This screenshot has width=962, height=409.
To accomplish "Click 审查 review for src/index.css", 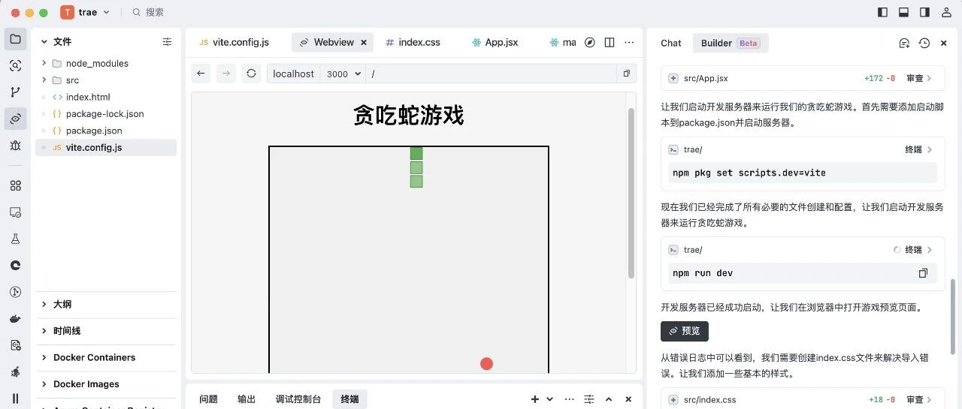I will [x=918, y=400].
